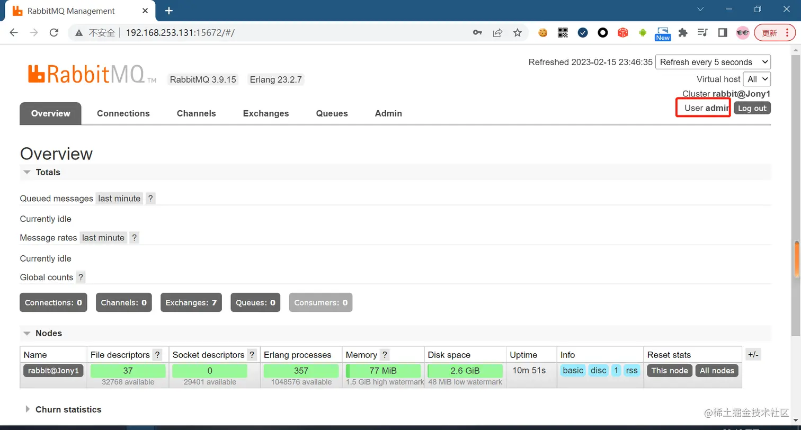Click the Exchanges: 7 count button

pyautogui.click(x=191, y=302)
